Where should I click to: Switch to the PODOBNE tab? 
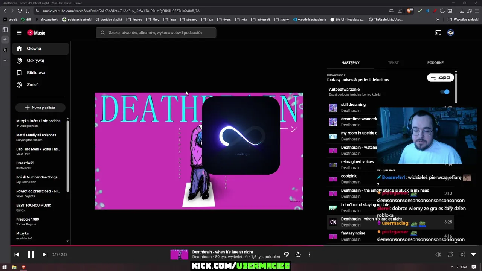coord(435,63)
